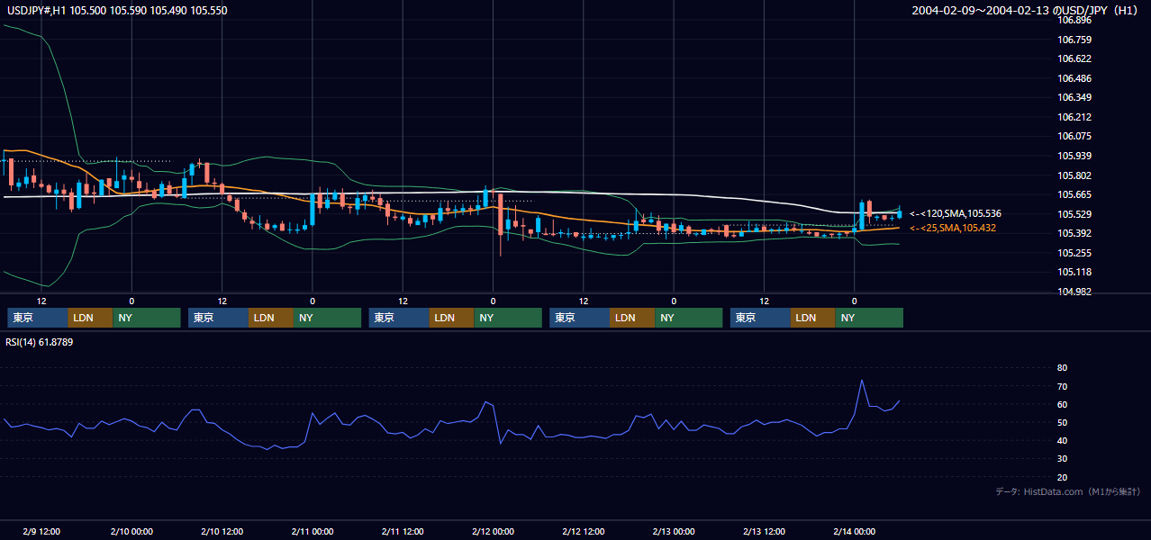Click RSI scale value 60

point(1062,404)
